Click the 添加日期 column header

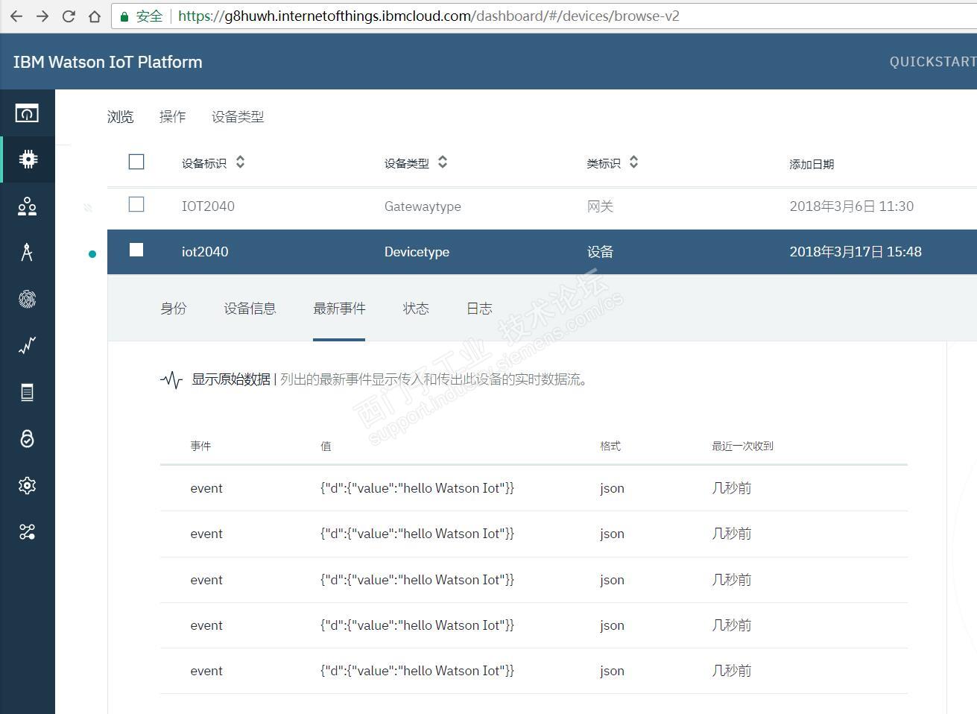coord(812,164)
